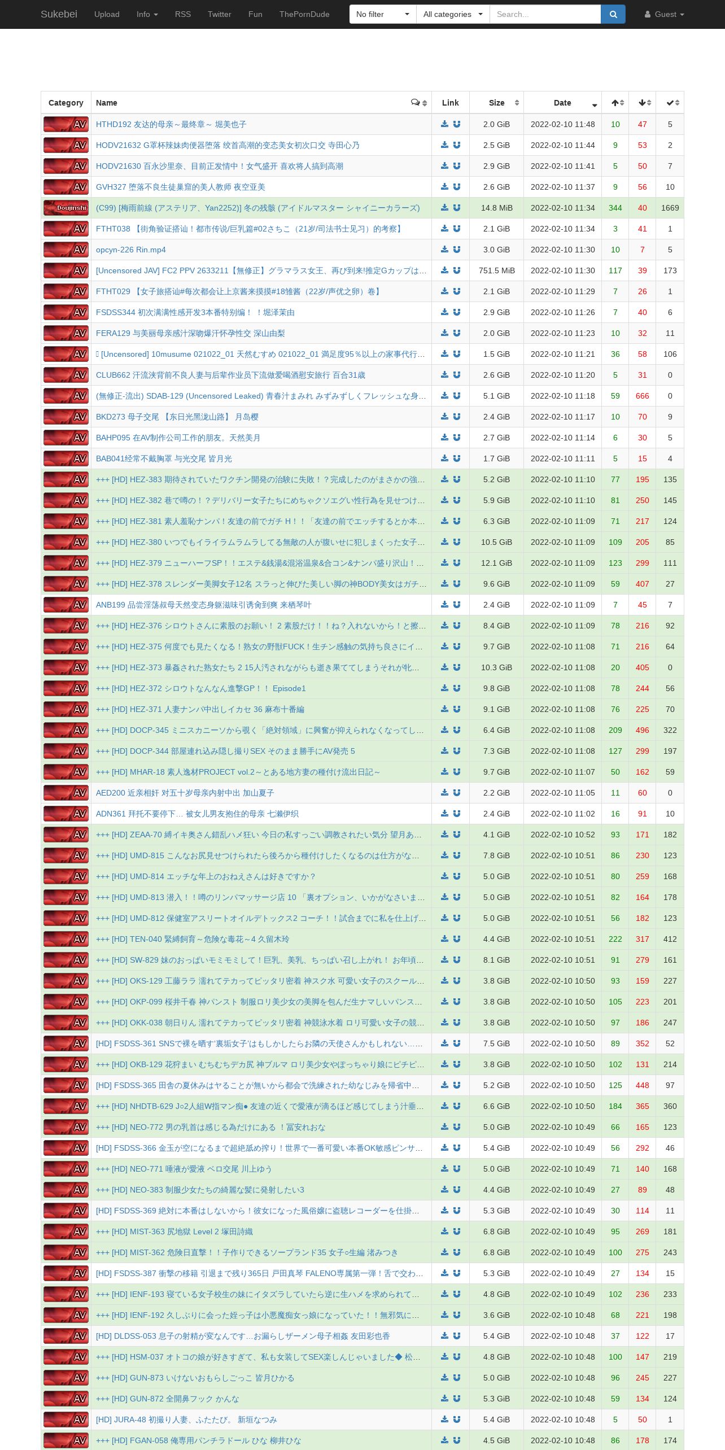Image resolution: width=725 pixels, height=1450 pixels.
Task: Open the opcyn-226 Rin.mp4 link
Action: 131,250
